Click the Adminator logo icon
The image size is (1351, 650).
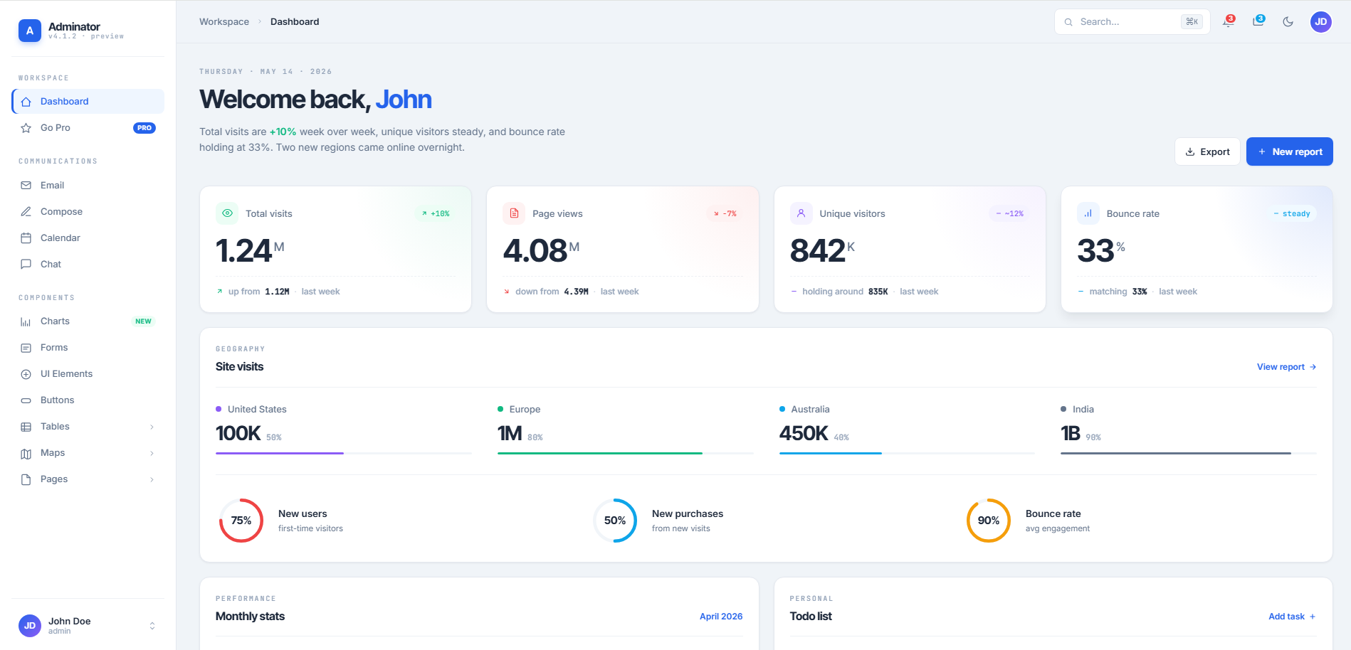pyautogui.click(x=30, y=31)
